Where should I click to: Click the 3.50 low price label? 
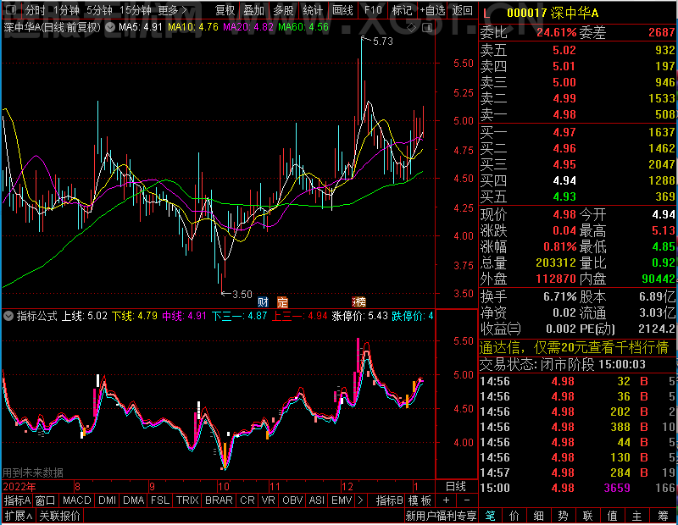[x=242, y=295]
